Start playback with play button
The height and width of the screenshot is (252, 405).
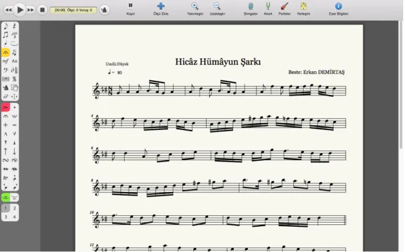click(x=20, y=10)
